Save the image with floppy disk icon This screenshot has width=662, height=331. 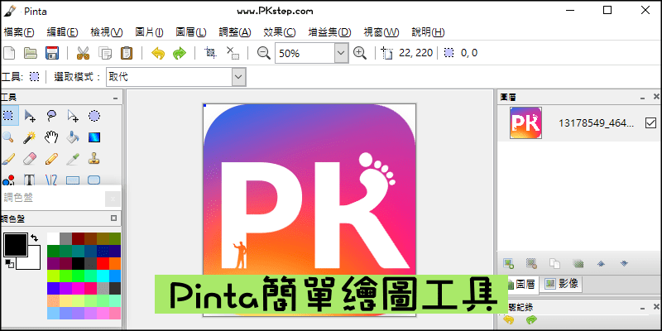click(51, 53)
